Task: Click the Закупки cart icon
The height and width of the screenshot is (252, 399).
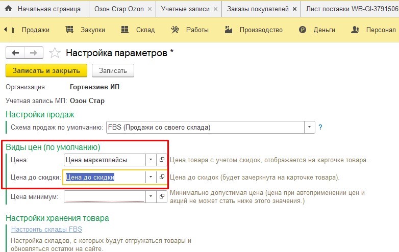Action: pyautogui.click(x=69, y=30)
